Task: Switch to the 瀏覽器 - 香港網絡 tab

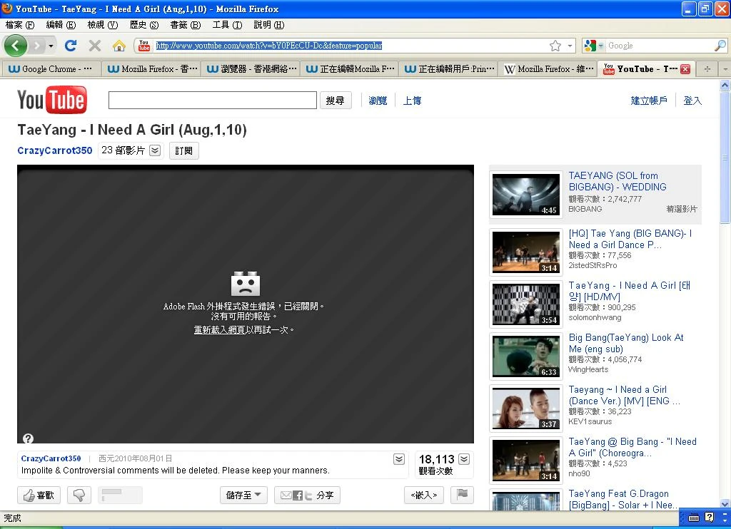Action: pos(252,69)
